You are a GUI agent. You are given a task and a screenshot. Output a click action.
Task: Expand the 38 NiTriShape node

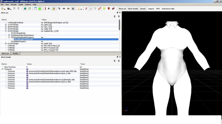click(x=6, y=27)
